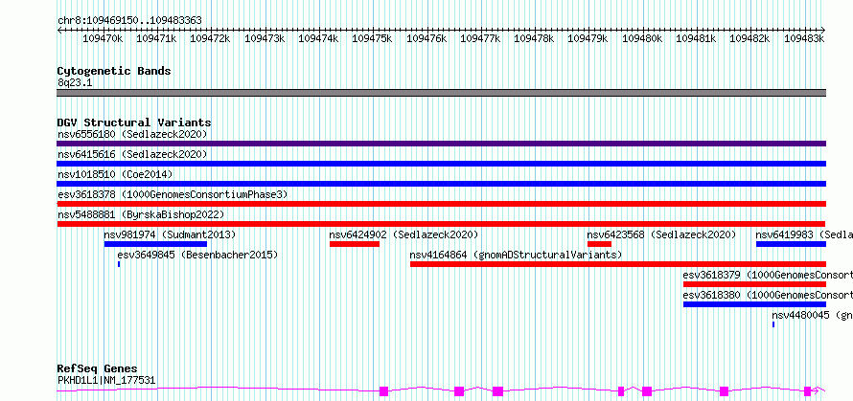Click the DGV Structural Variants track title
The width and height of the screenshot is (853, 401).
tap(134, 123)
